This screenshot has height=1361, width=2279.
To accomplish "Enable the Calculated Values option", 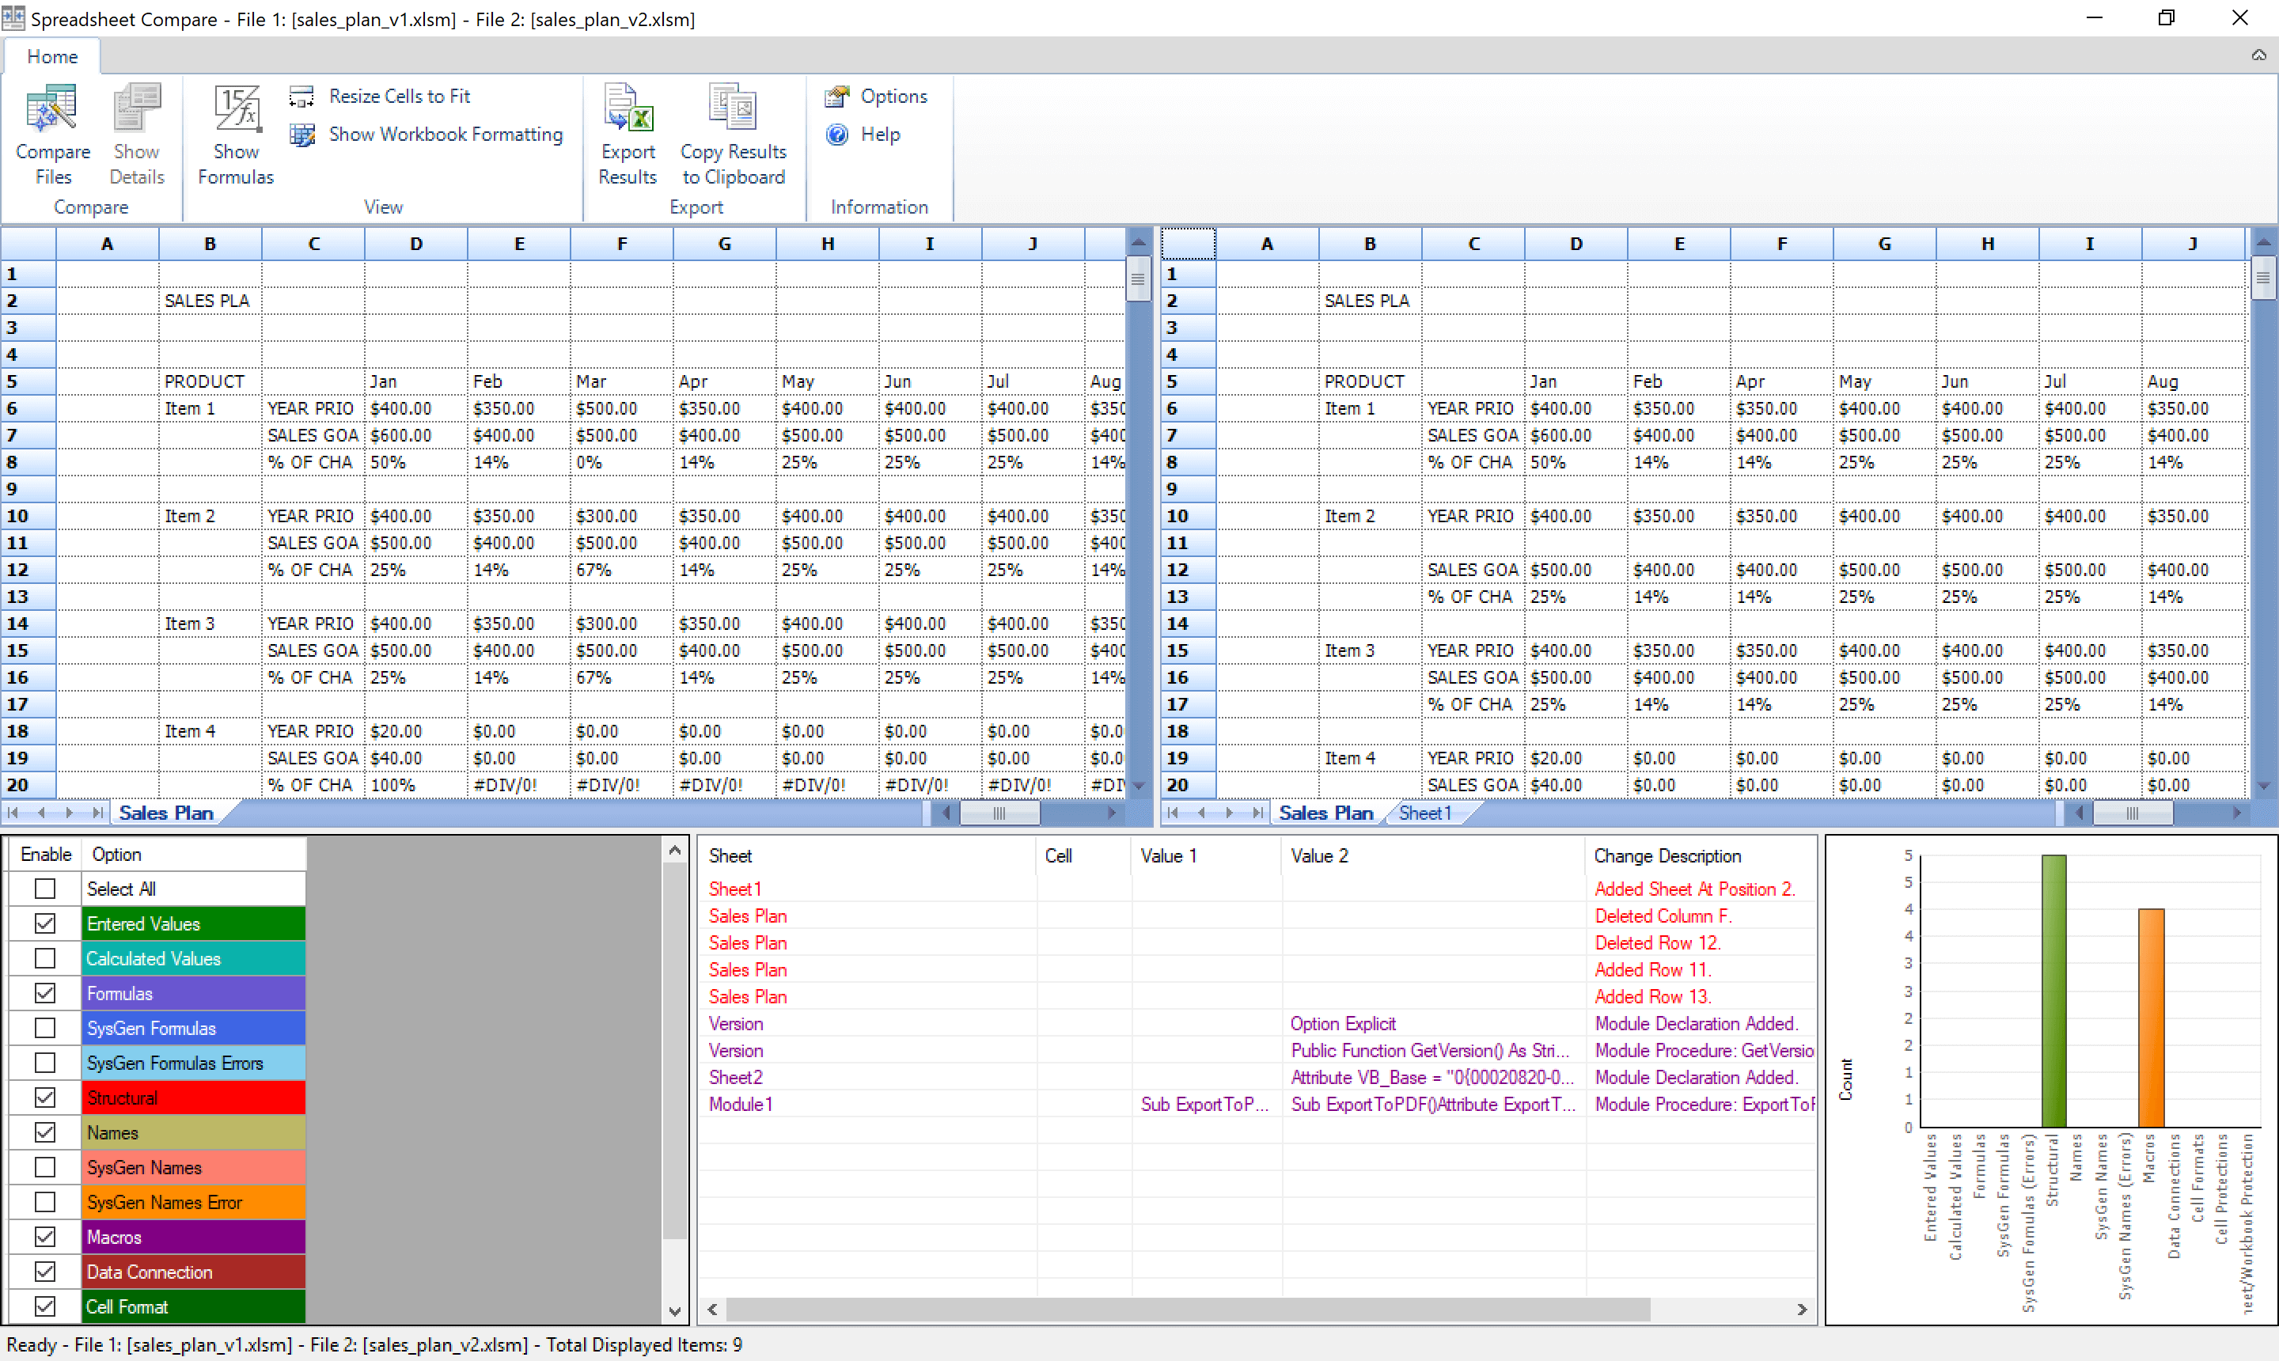I will [45, 957].
